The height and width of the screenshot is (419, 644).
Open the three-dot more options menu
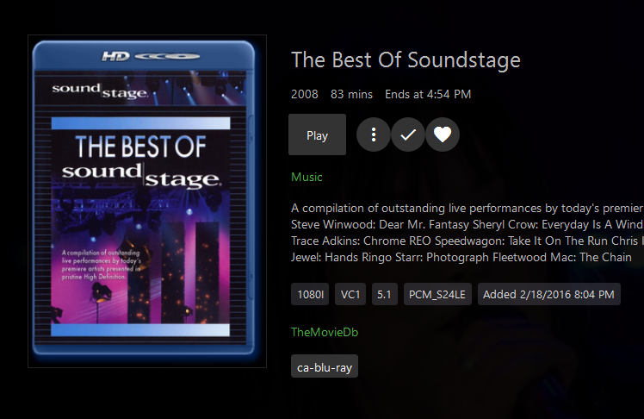point(374,134)
